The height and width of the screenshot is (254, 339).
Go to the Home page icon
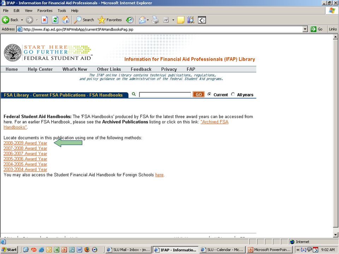tap(66, 20)
